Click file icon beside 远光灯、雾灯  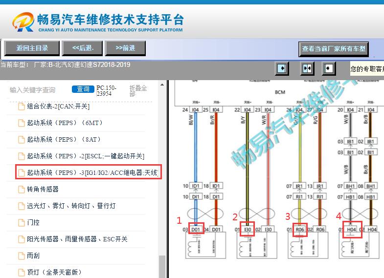(22, 206)
